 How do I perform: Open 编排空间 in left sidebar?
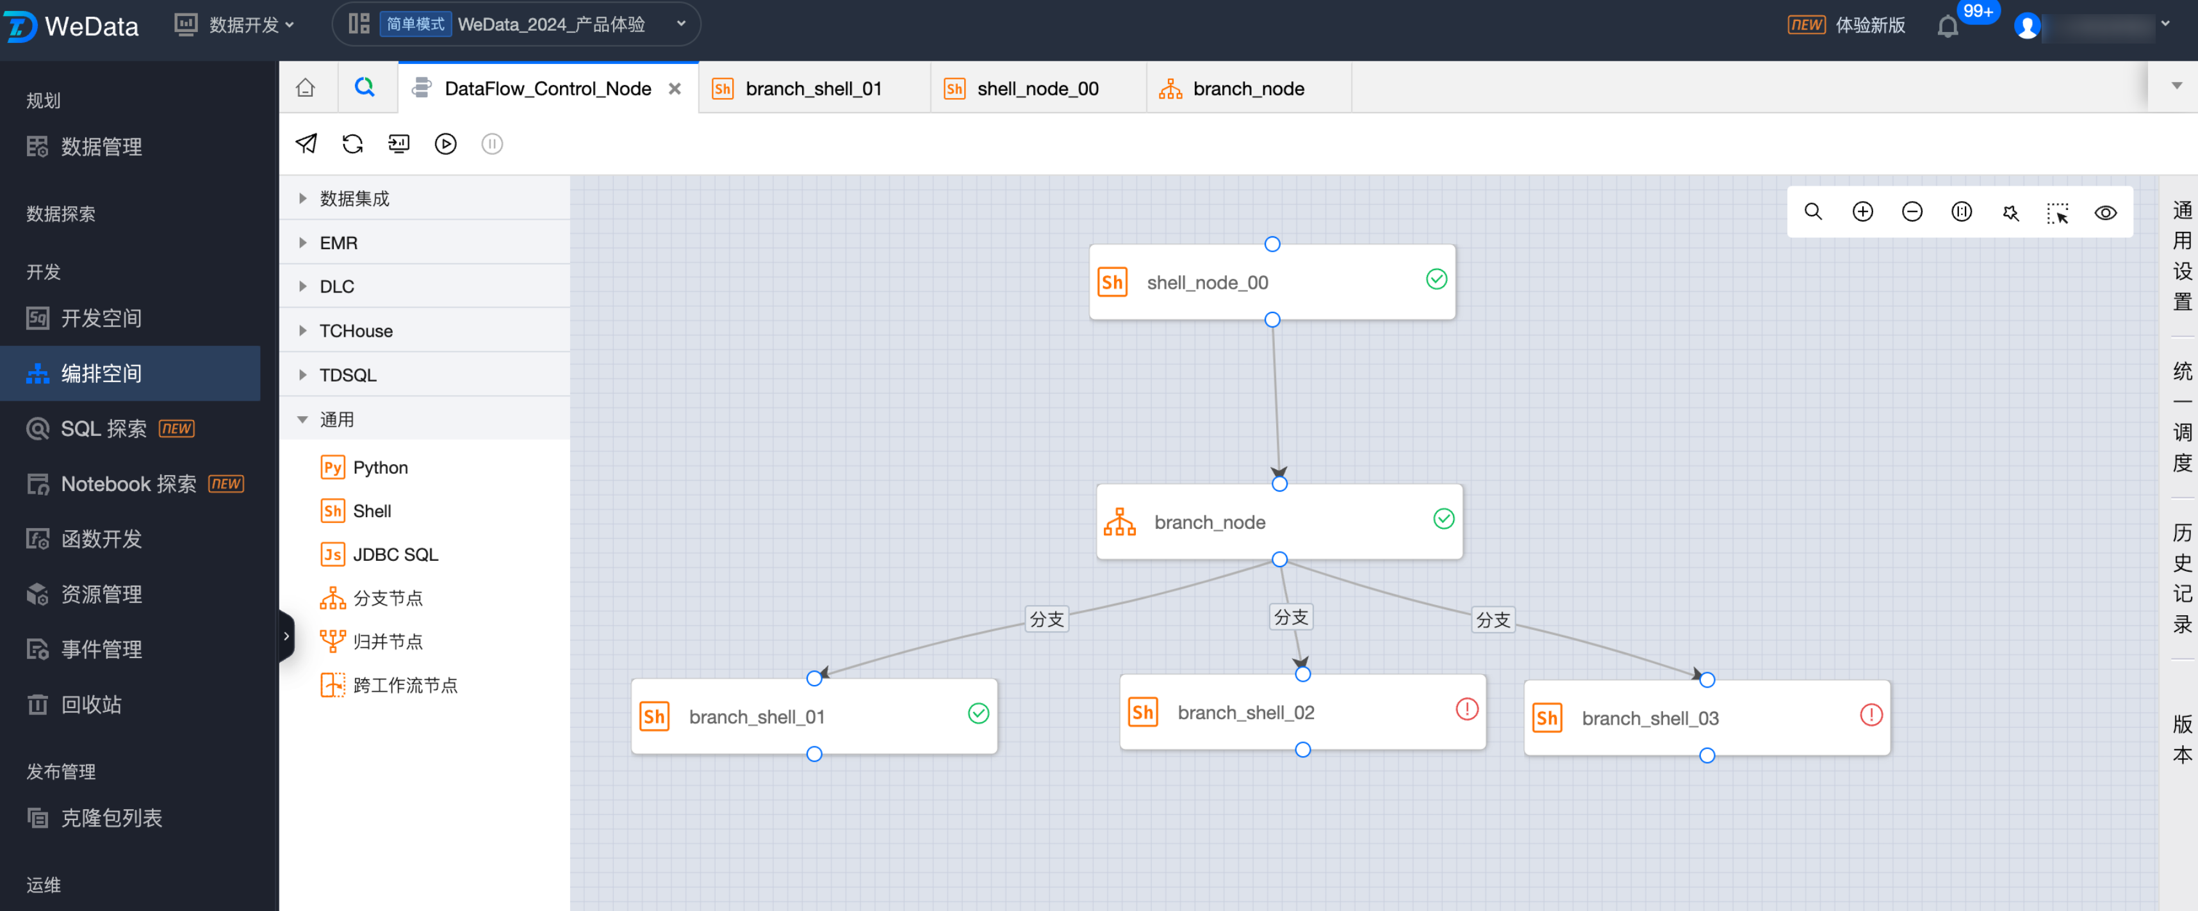(x=101, y=373)
